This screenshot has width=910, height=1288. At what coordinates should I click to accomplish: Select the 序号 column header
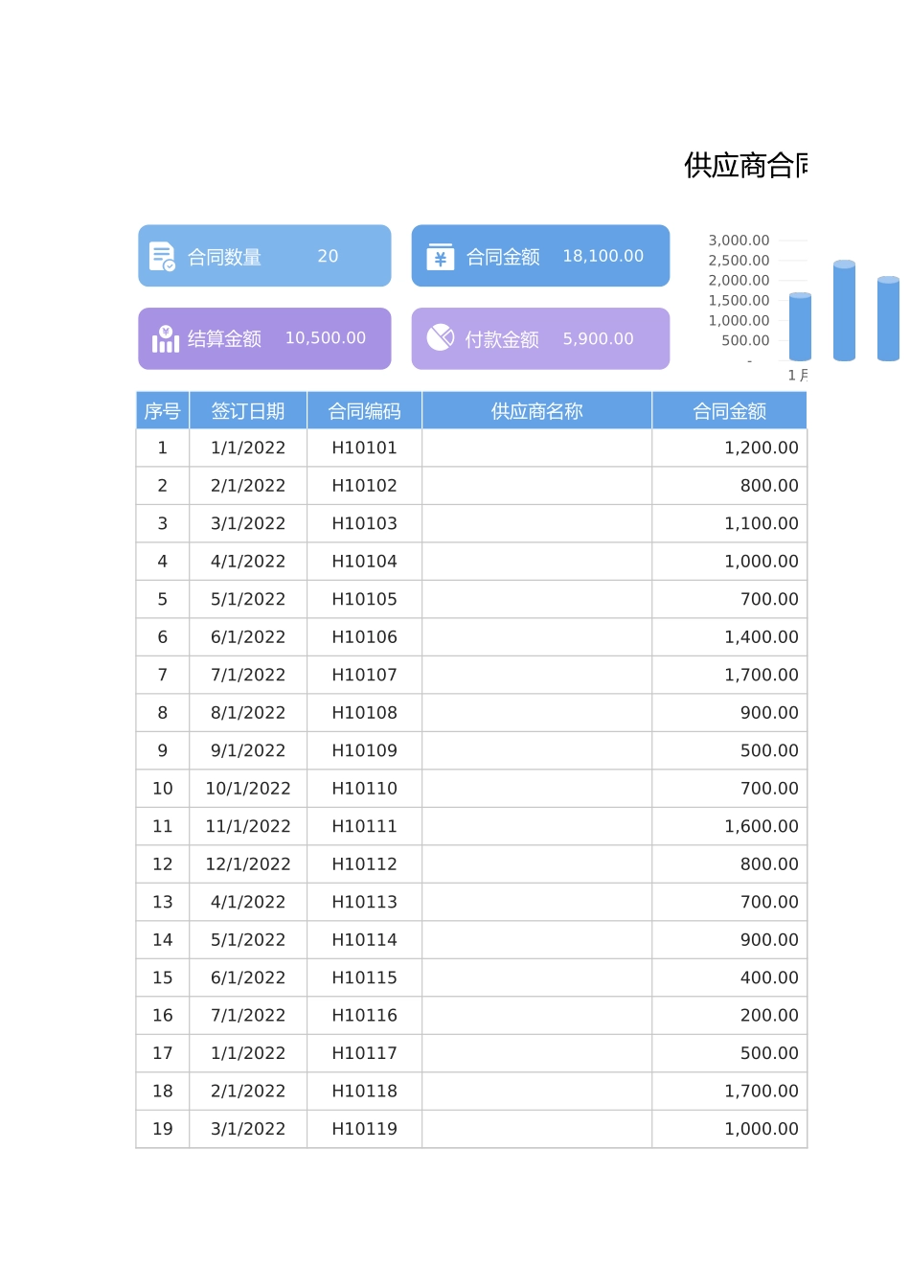pyautogui.click(x=162, y=410)
